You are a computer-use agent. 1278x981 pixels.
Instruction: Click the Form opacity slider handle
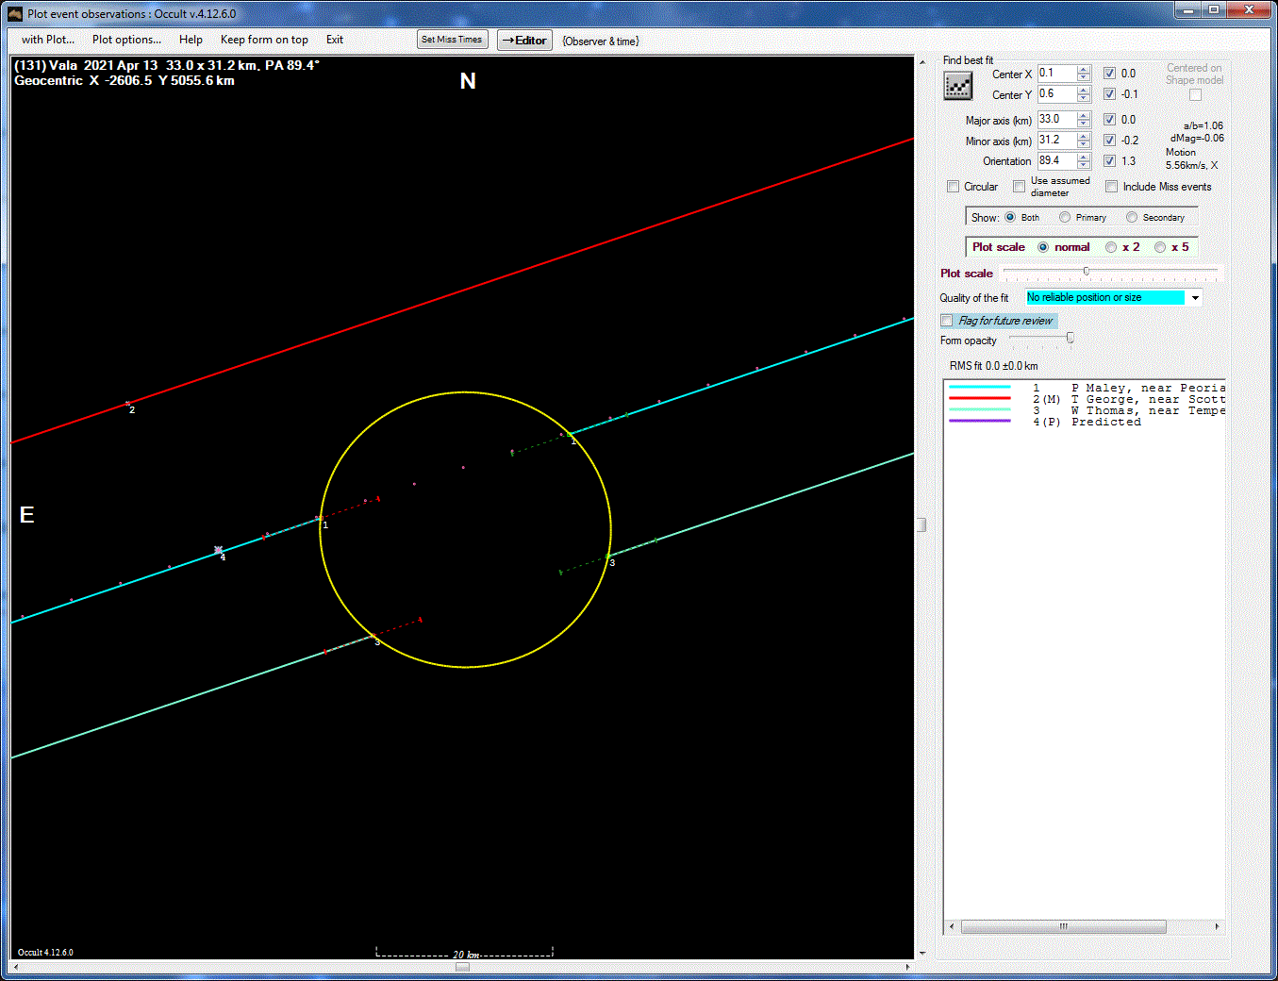(1070, 339)
